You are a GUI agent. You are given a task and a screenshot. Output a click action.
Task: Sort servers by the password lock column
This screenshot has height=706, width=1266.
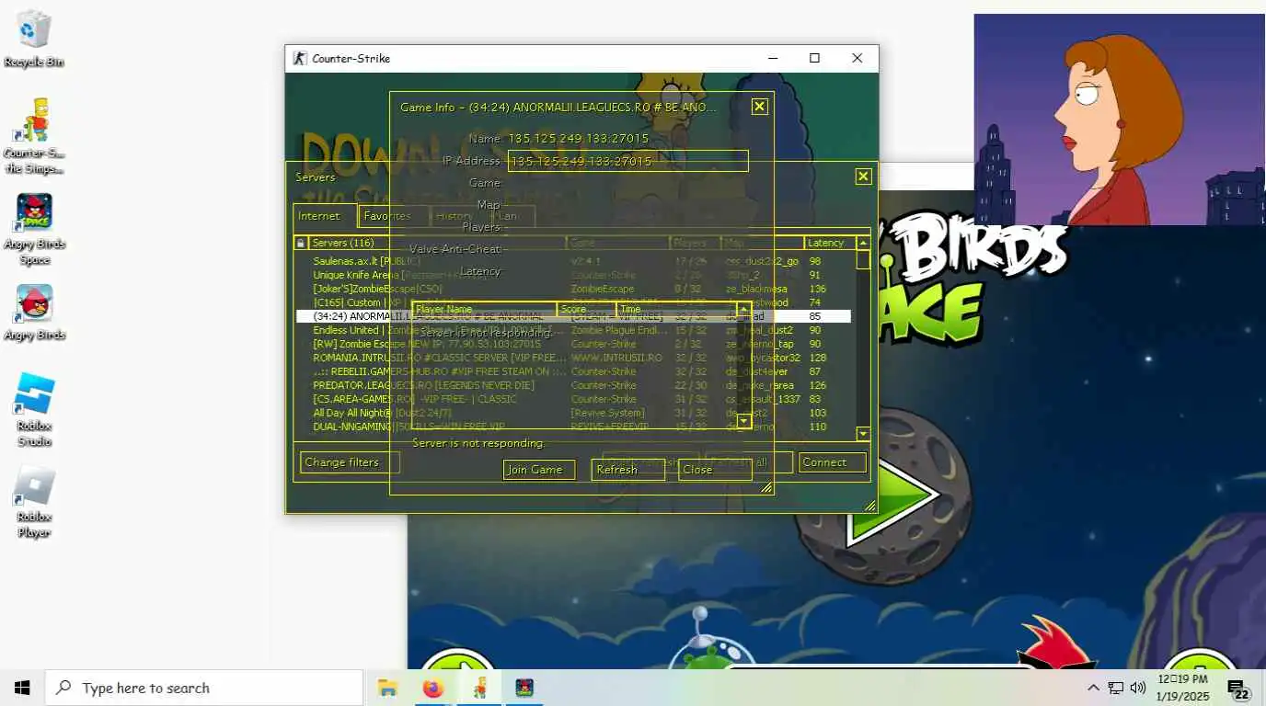click(301, 243)
